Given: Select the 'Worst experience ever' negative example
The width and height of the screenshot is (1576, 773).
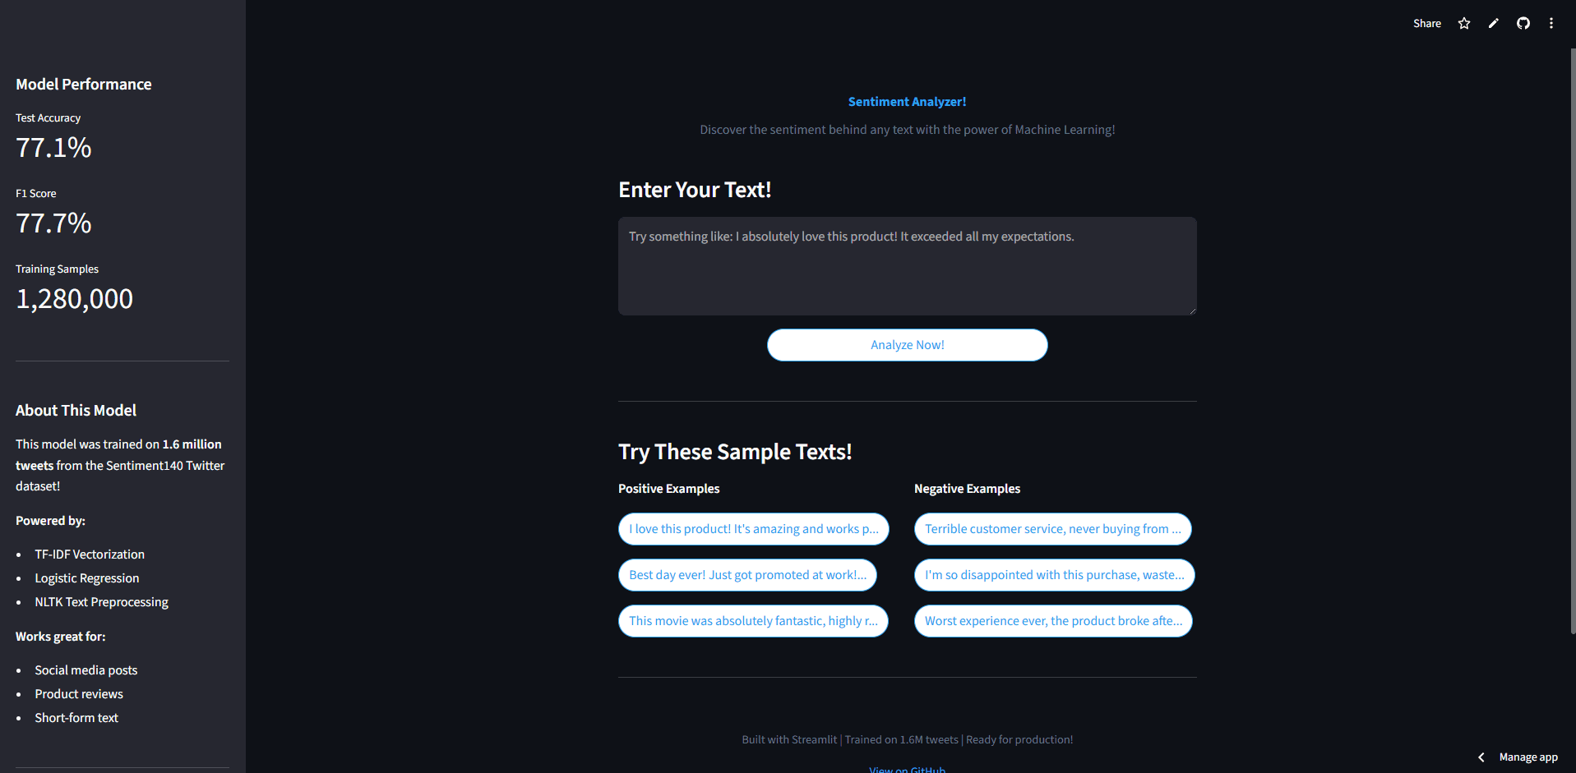Looking at the screenshot, I should [x=1053, y=621].
